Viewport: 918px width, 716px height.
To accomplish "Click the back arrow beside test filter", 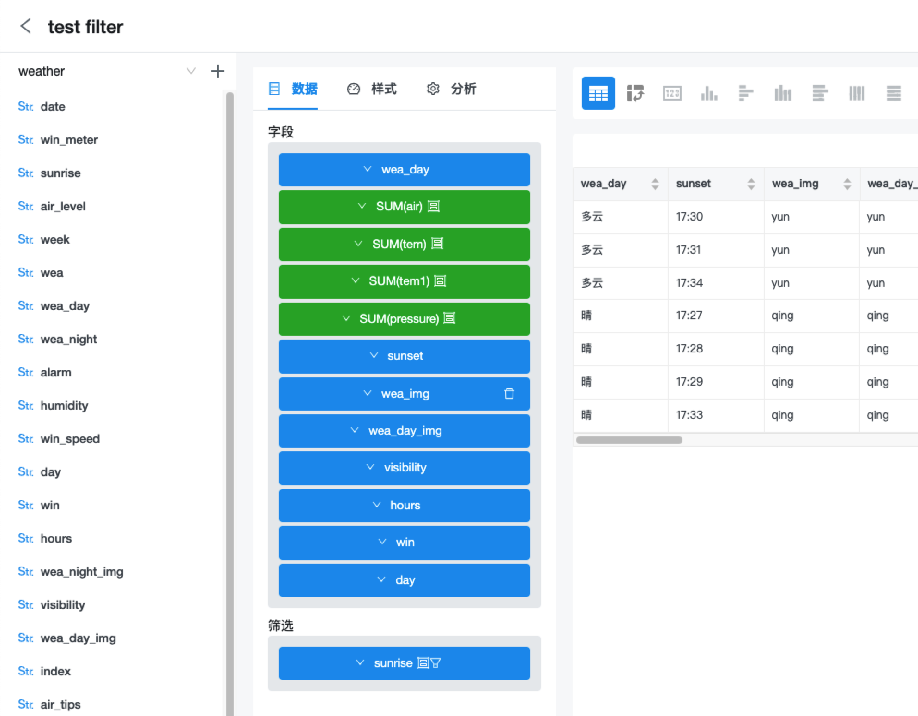I will pyautogui.click(x=26, y=26).
